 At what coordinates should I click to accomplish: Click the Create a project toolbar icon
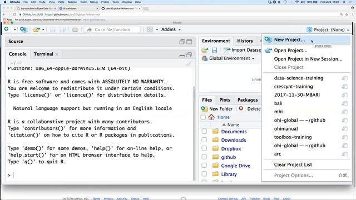click(x=23, y=29)
